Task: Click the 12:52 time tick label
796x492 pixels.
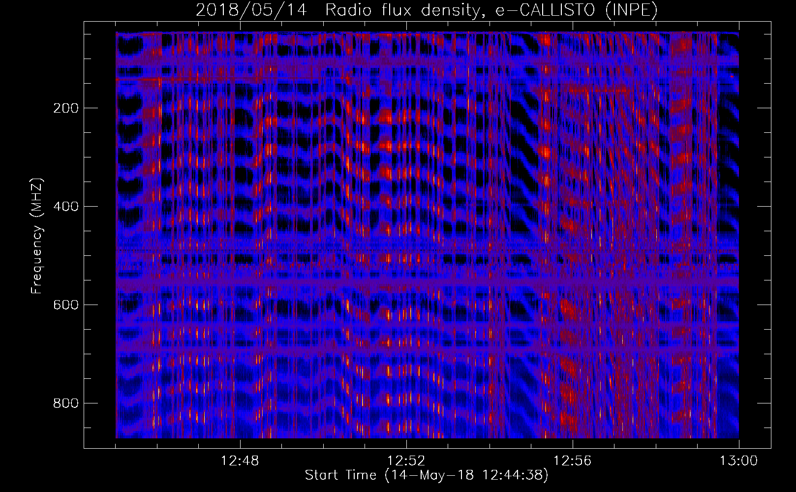Action: pyautogui.click(x=406, y=461)
